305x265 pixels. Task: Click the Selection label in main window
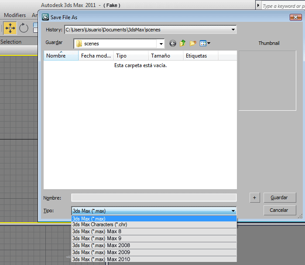pyautogui.click(x=11, y=42)
